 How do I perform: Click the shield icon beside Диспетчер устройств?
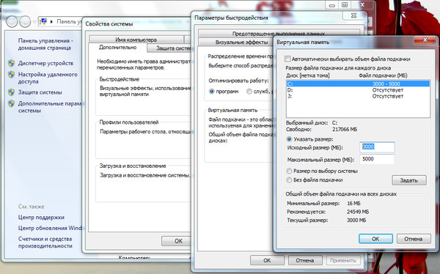(11, 63)
